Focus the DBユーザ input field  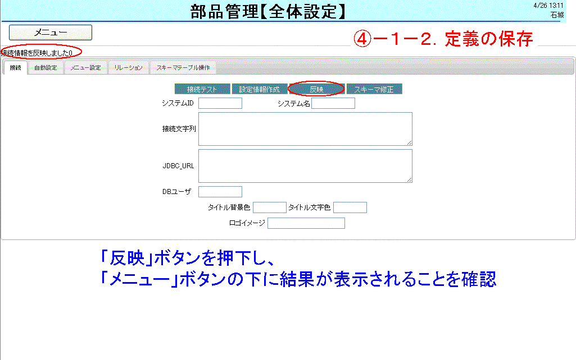pos(220,192)
